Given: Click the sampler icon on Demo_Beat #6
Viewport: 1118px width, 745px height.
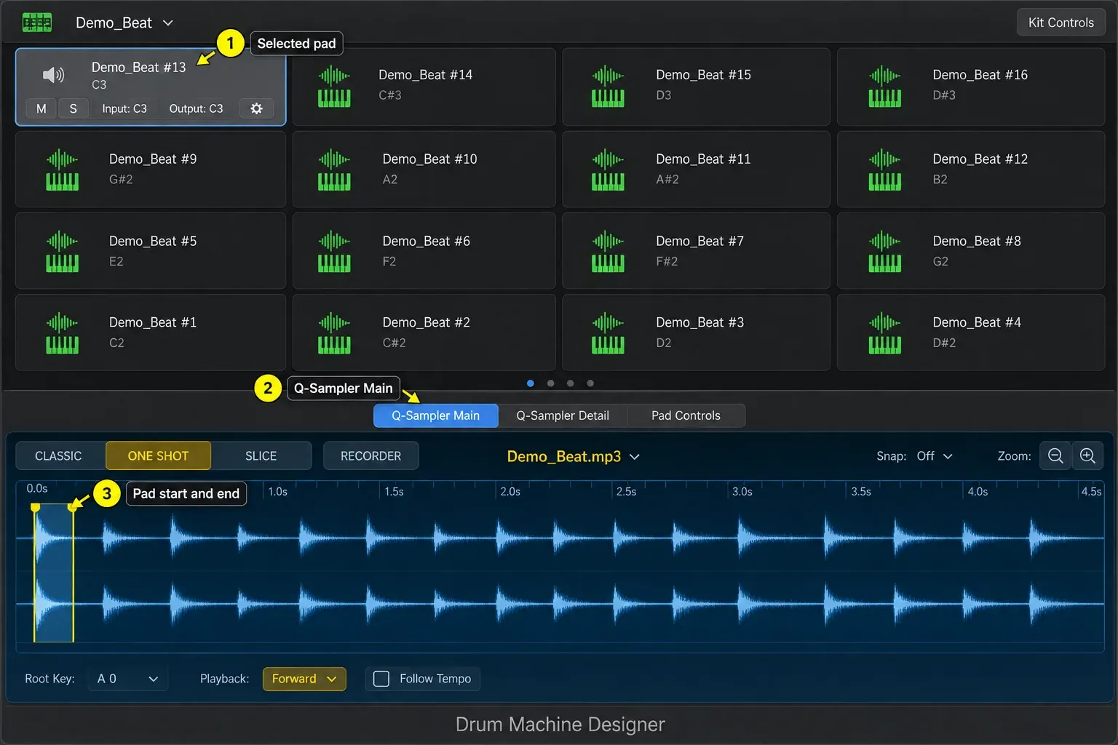Looking at the screenshot, I should pos(334,251).
